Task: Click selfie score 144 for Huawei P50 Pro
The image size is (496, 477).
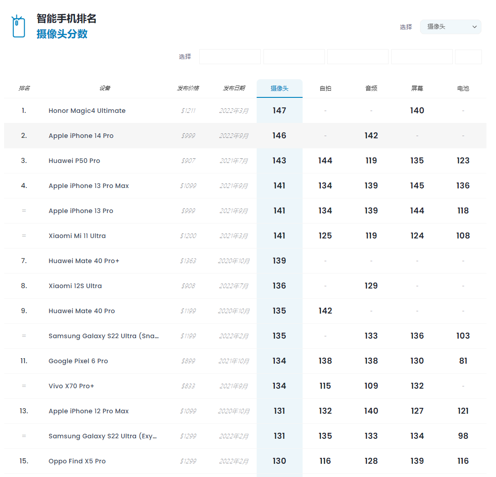Action: tap(325, 161)
